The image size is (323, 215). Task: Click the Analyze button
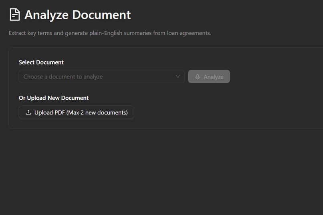tap(209, 76)
